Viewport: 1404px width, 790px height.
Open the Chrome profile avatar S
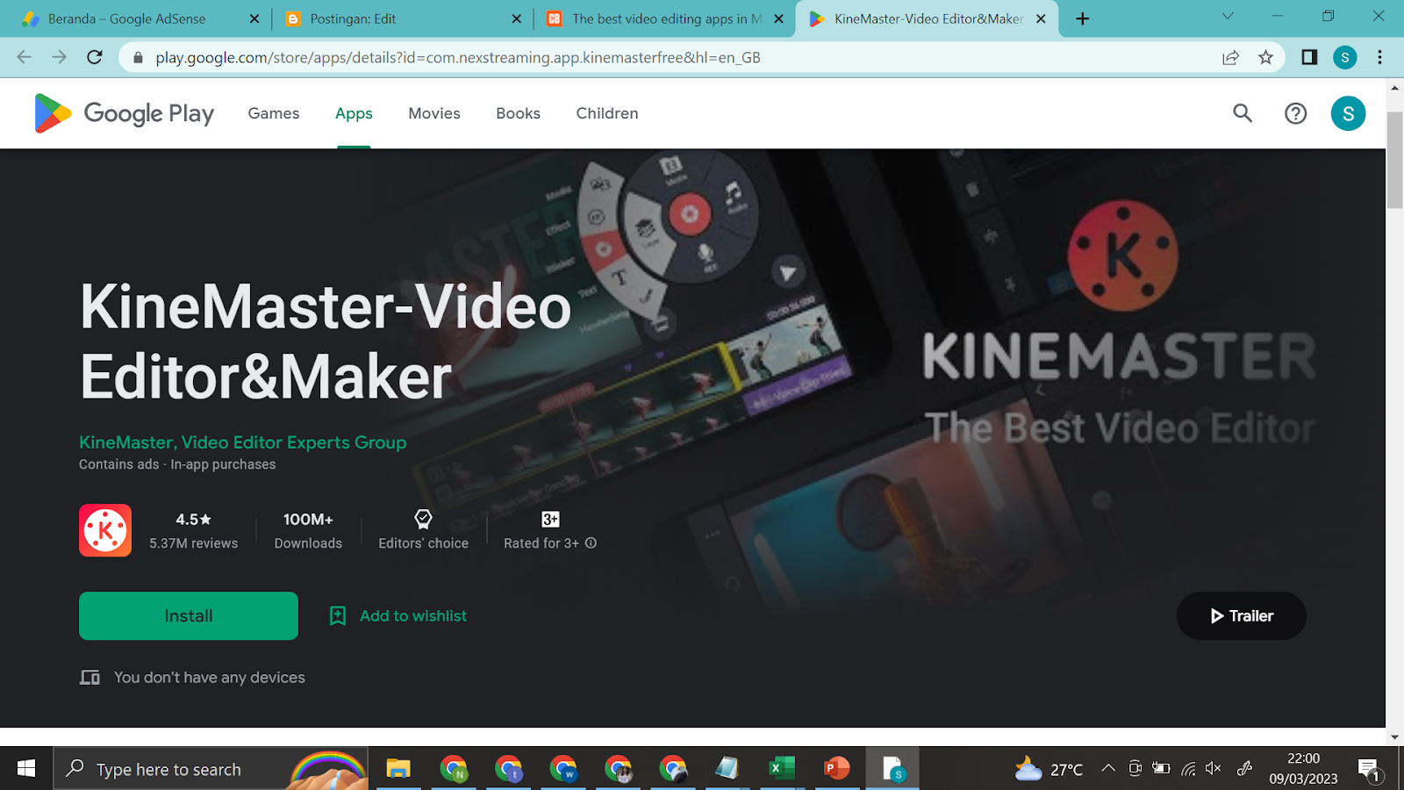(1344, 58)
